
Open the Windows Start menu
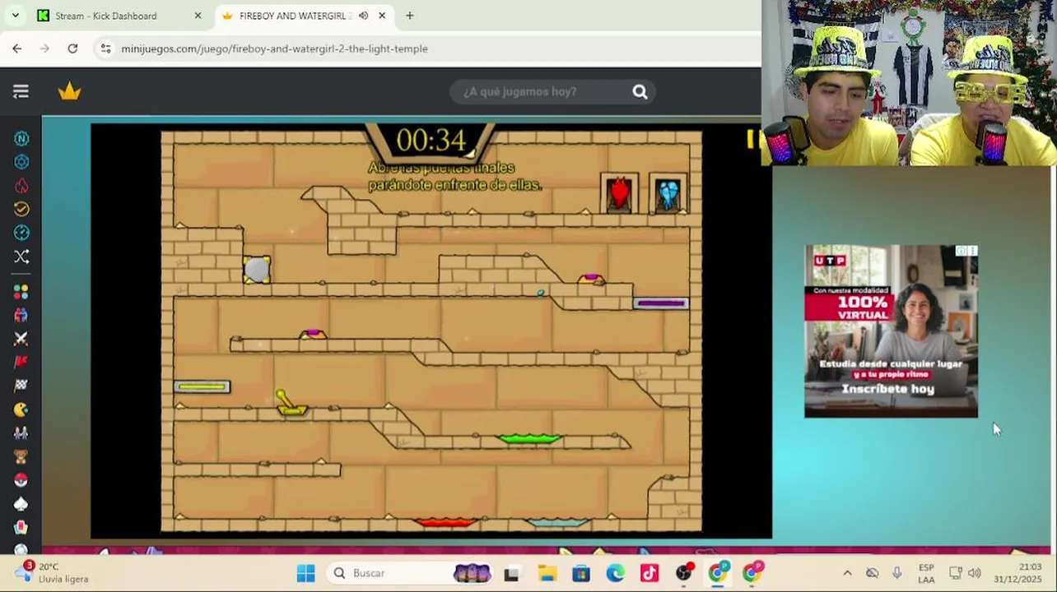pyautogui.click(x=305, y=573)
